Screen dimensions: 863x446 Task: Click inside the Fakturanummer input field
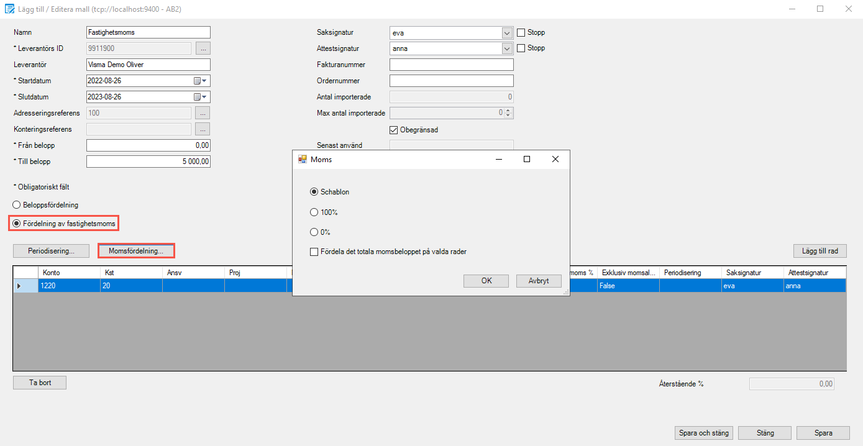click(451, 64)
